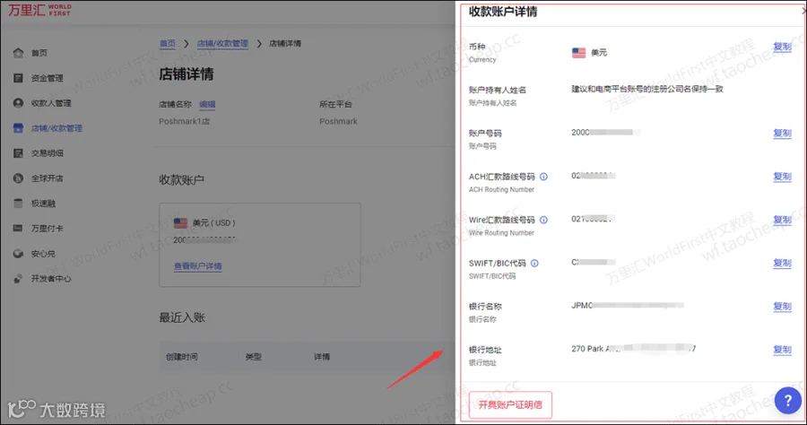Click Poshmark platform value

338,121
